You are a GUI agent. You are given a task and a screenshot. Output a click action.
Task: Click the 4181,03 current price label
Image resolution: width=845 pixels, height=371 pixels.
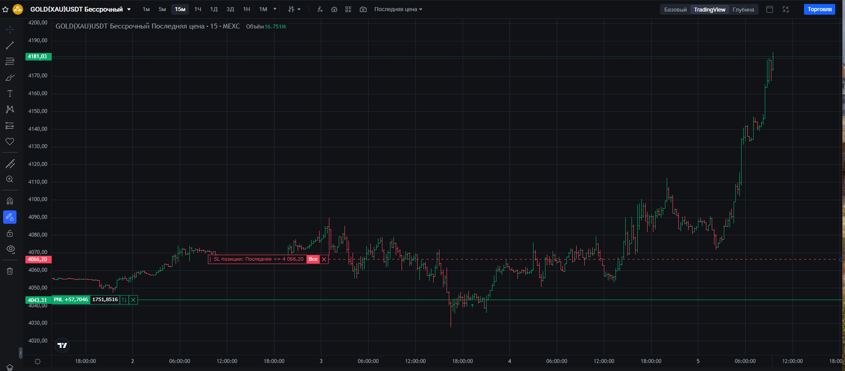pos(38,56)
